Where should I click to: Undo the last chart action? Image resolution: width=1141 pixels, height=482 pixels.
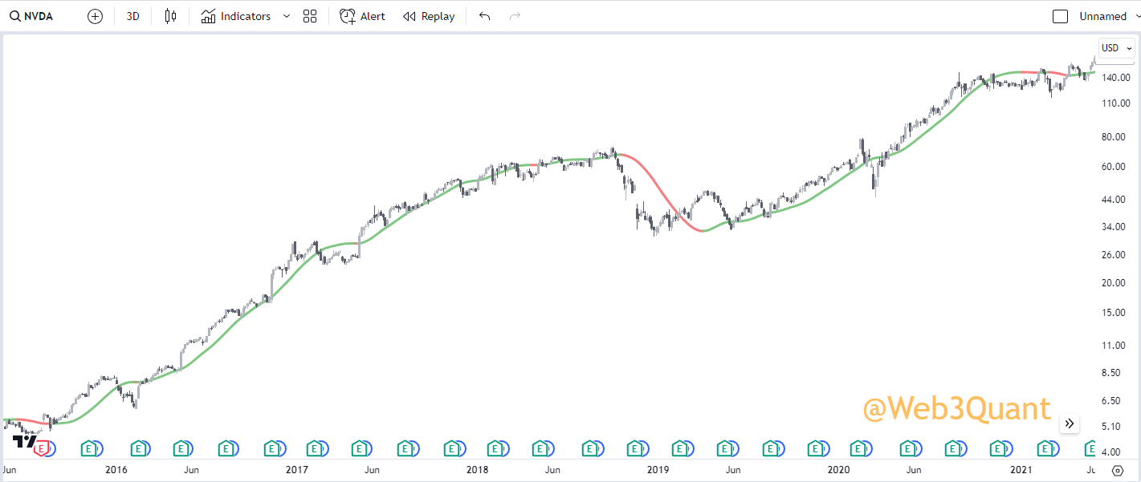pyautogui.click(x=484, y=16)
